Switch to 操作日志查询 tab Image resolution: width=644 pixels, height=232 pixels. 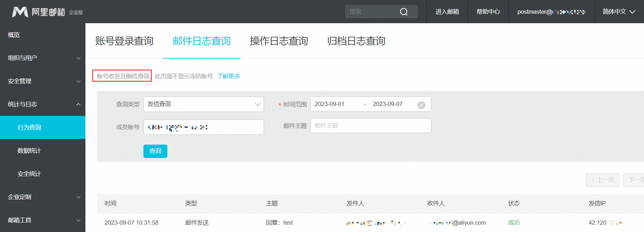pos(279,41)
